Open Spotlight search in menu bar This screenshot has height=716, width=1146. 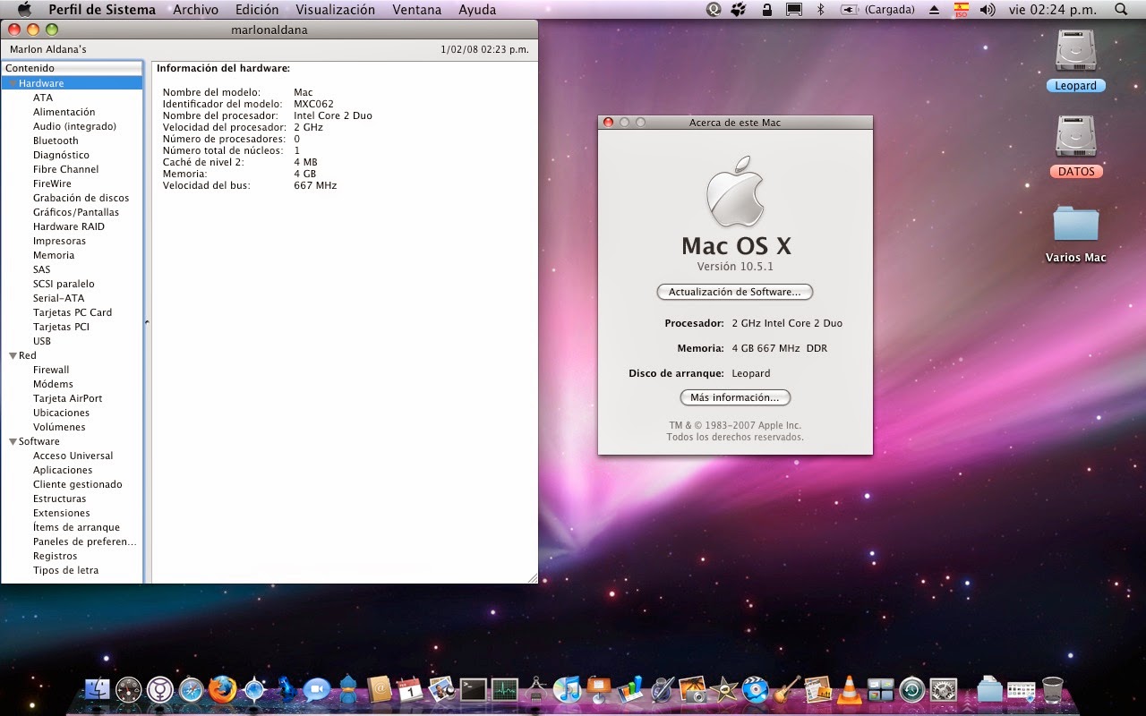pos(1121,10)
